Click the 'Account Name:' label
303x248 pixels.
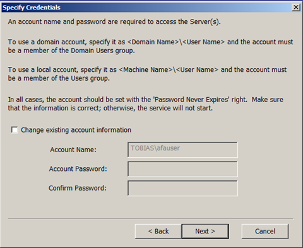[x=73, y=150]
